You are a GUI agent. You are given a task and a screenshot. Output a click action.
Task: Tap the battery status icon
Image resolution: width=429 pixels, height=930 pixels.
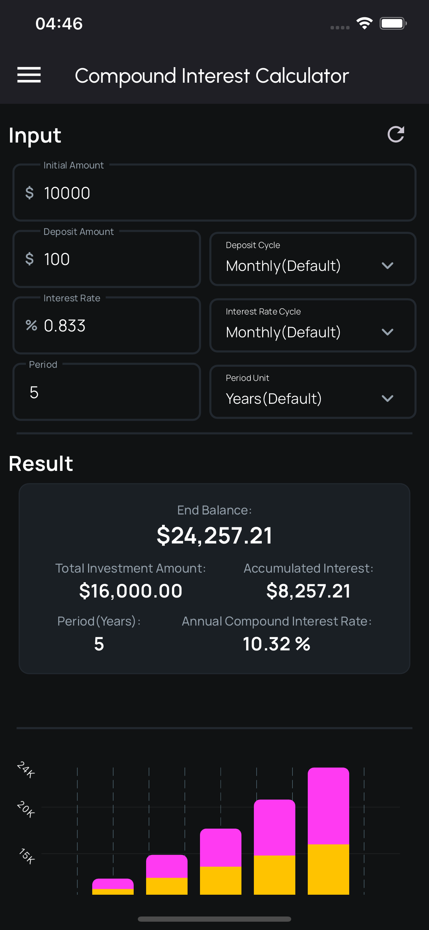tap(393, 24)
